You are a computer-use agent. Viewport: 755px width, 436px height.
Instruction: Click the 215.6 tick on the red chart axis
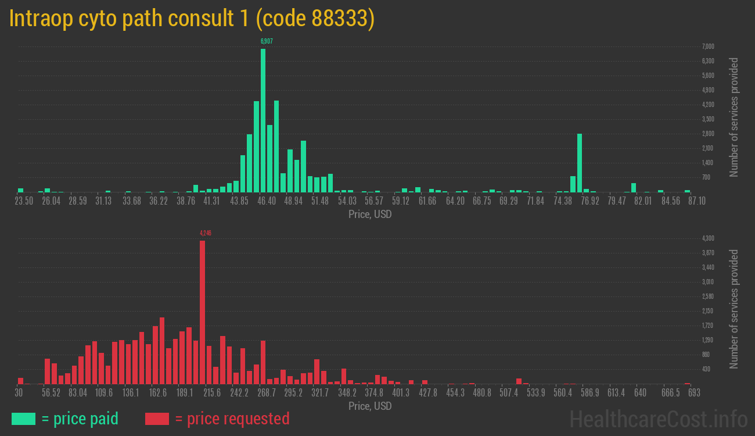(x=211, y=393)
